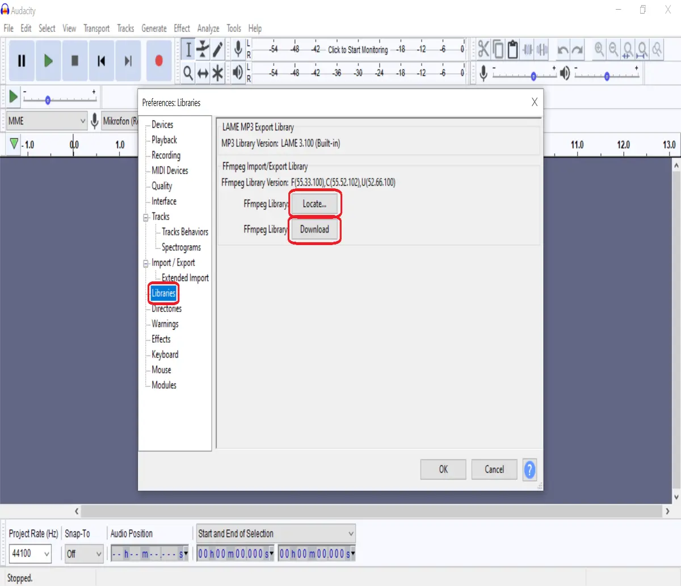The width and height of the screenshot is (681, 586).
Task: Redo the last undone action
Action: click(x=578, y=50)
